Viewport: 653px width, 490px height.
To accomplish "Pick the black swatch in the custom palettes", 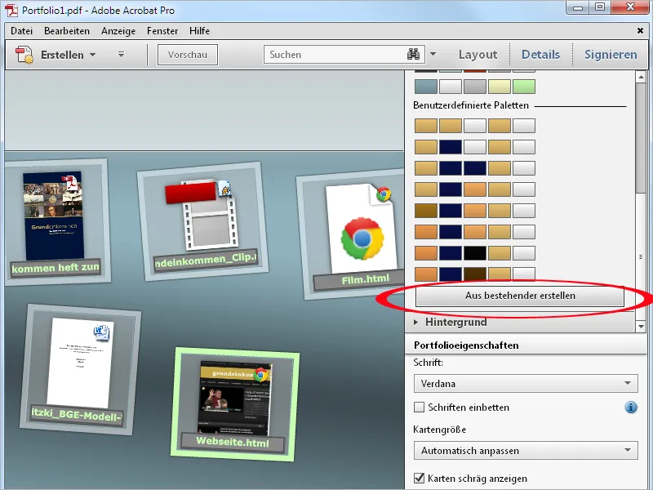I will [x=475, y=253].
